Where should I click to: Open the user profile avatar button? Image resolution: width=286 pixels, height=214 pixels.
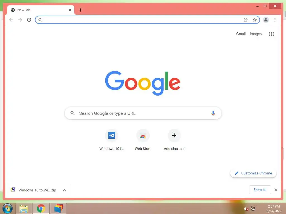pyautogui.click(x=266, y=20)
